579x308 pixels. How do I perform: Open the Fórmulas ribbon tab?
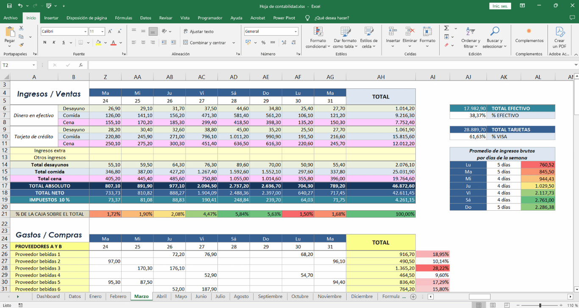[x=123, y=18]
